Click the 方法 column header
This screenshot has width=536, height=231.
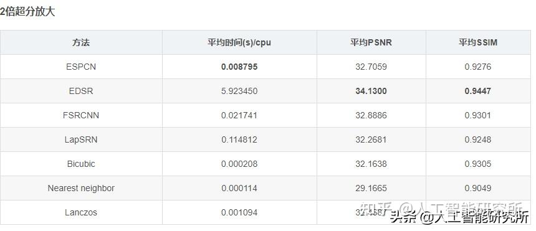(81, 43)
